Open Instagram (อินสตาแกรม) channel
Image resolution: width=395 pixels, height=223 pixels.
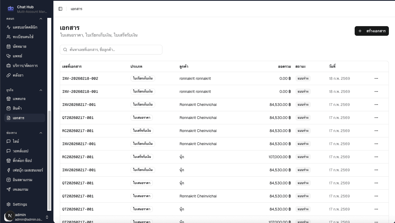point(22,180)
